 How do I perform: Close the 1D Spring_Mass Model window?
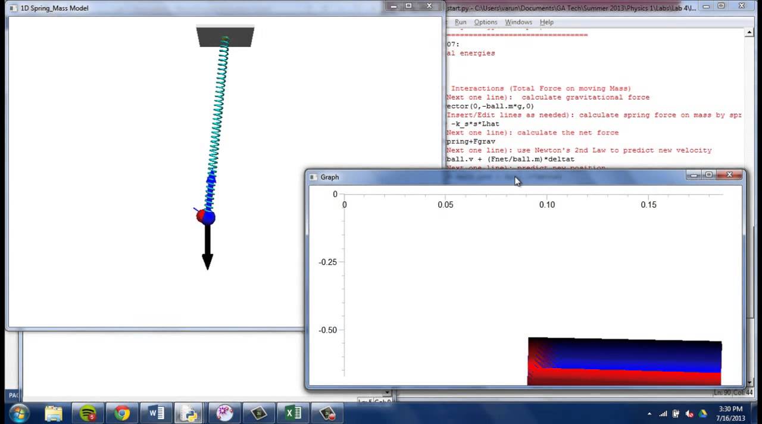point(429,6)
